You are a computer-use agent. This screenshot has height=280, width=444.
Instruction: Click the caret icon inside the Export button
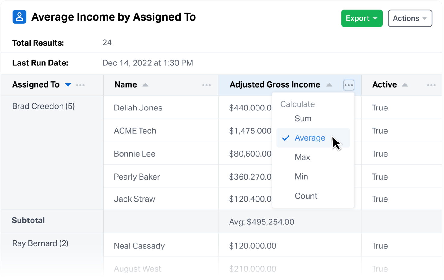pyautogui.click(x=375, y=18)
